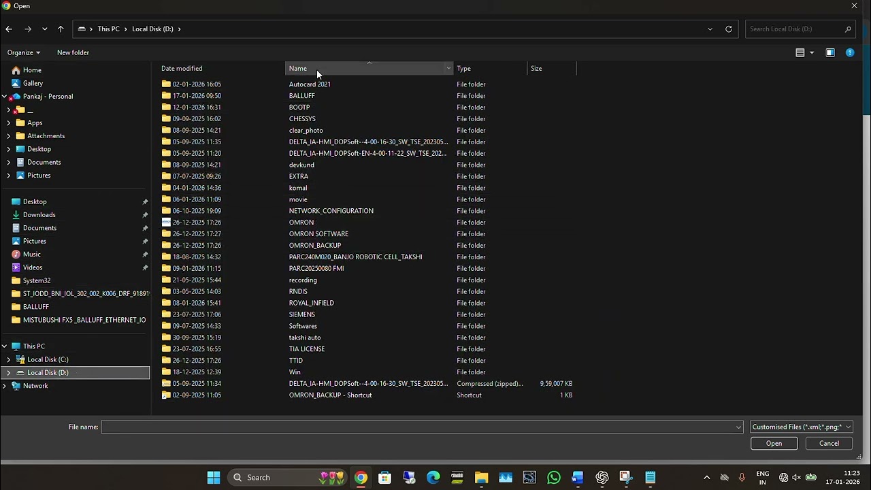871x490 pixels.
Task: Click the Open button
Action: coord(774,444)
